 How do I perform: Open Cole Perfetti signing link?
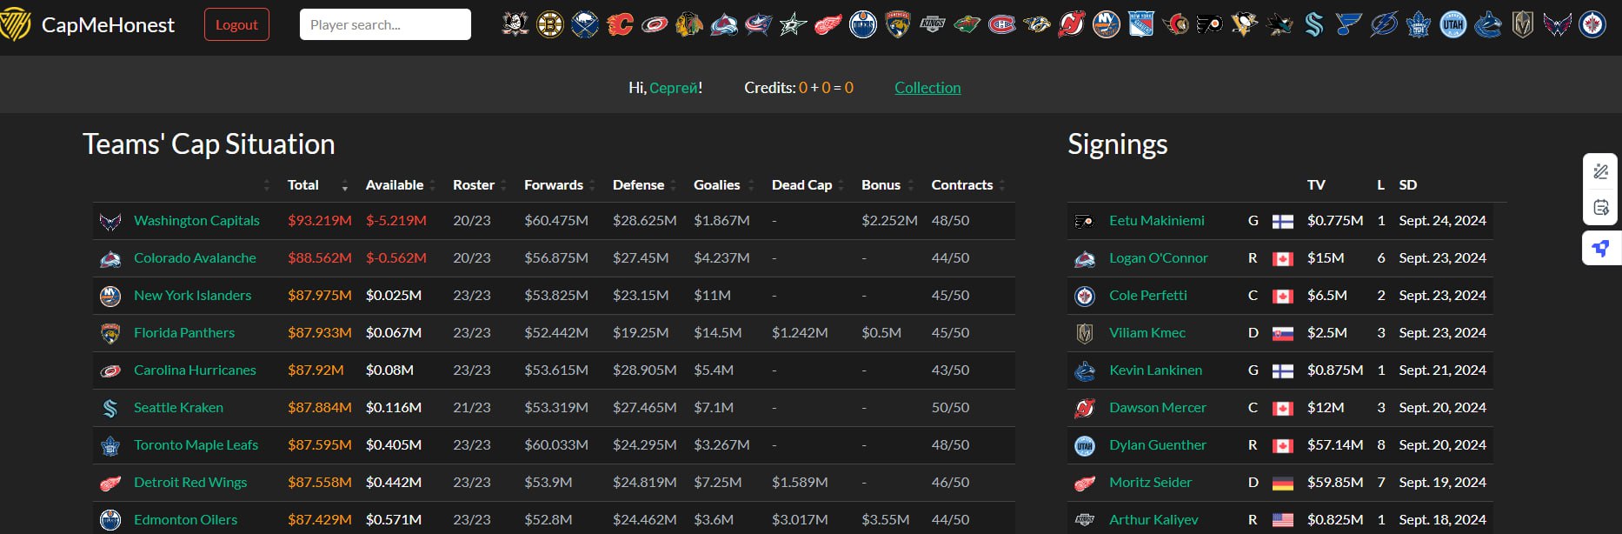[x=1148, y=296]
